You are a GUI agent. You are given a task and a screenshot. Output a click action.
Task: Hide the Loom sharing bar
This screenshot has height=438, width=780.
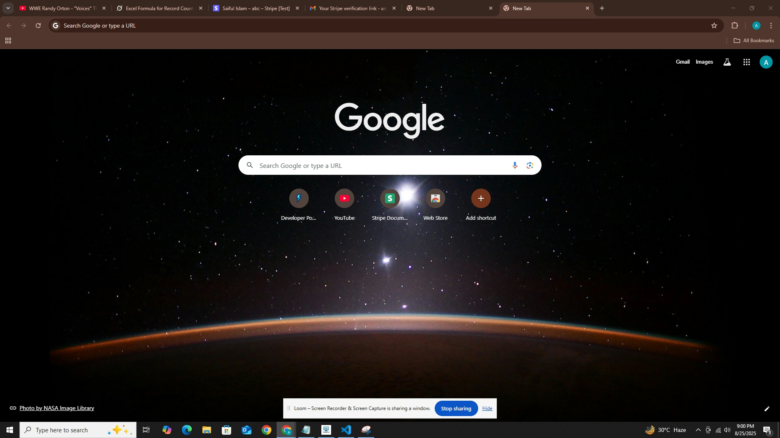[487, 408]
